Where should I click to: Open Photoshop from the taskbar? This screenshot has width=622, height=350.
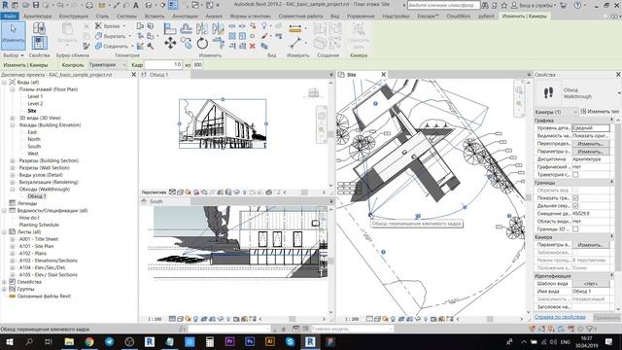pyautogui.click(x=250, y=341)
